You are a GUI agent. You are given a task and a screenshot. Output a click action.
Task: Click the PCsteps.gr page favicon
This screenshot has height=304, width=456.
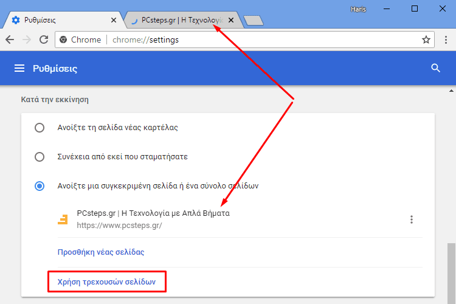tap(63, 219)
